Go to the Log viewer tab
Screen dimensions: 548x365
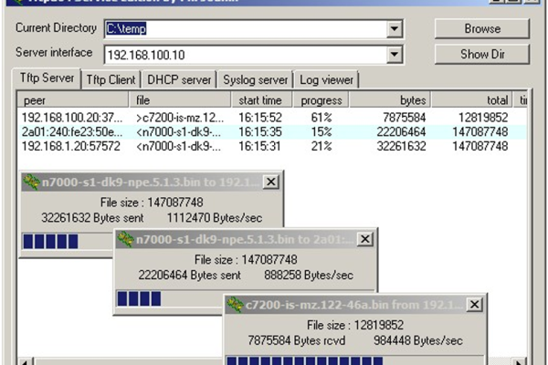(326, 79)
